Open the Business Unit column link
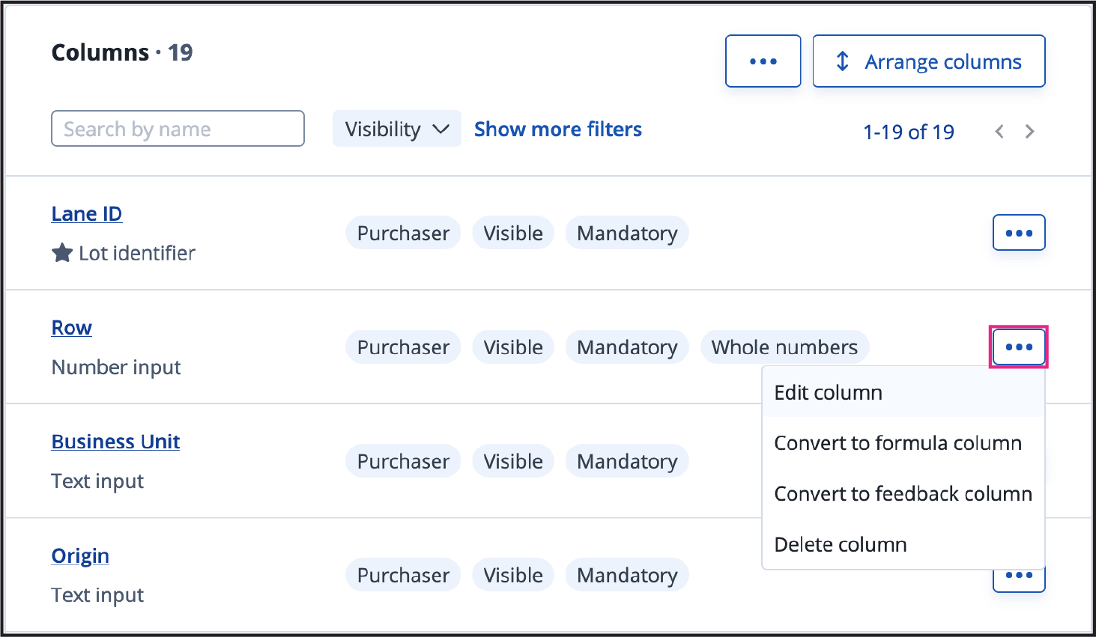Screen dimensions: 1096x637 coord(115,442)
